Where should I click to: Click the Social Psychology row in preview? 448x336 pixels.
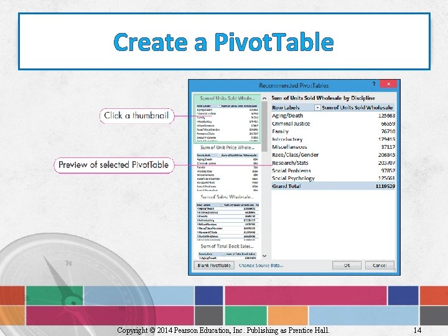pyautogui.click(x=333, y=179)
